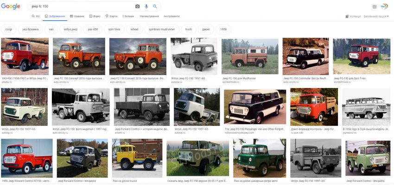Start voice search with microphone icon
The width and height of the screenshot is (394, 185).
[x=146, y=6]
